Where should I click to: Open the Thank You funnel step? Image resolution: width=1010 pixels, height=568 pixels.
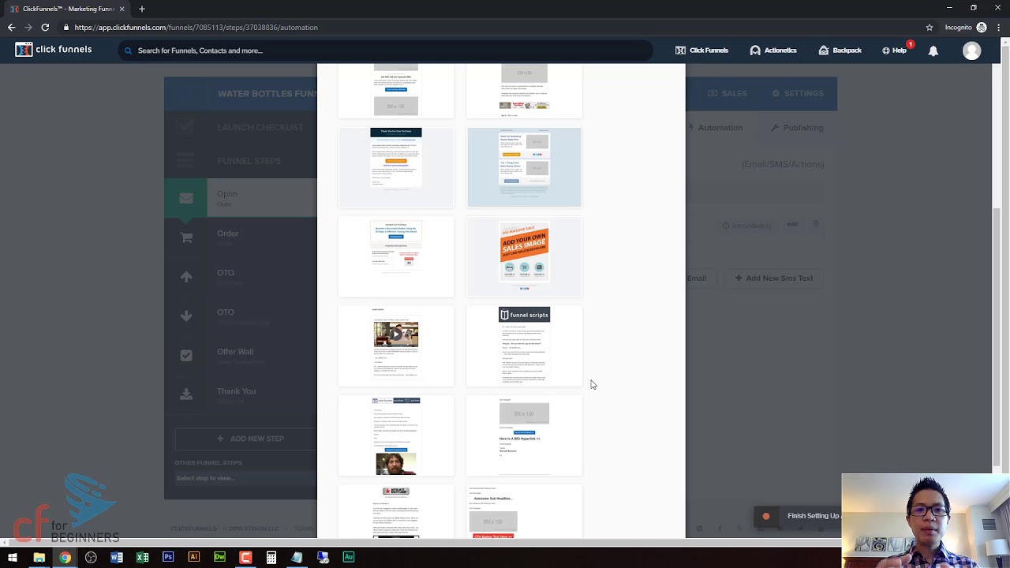pos(241,395)
